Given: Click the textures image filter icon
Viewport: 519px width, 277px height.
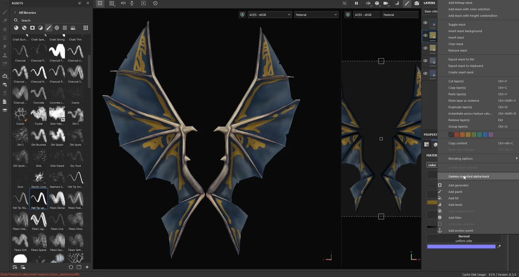Looking at the screenshot, I should [x=73, y=28].
